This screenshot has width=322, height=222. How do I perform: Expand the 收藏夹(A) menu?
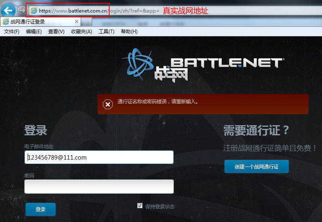click(x=81, y=32)
